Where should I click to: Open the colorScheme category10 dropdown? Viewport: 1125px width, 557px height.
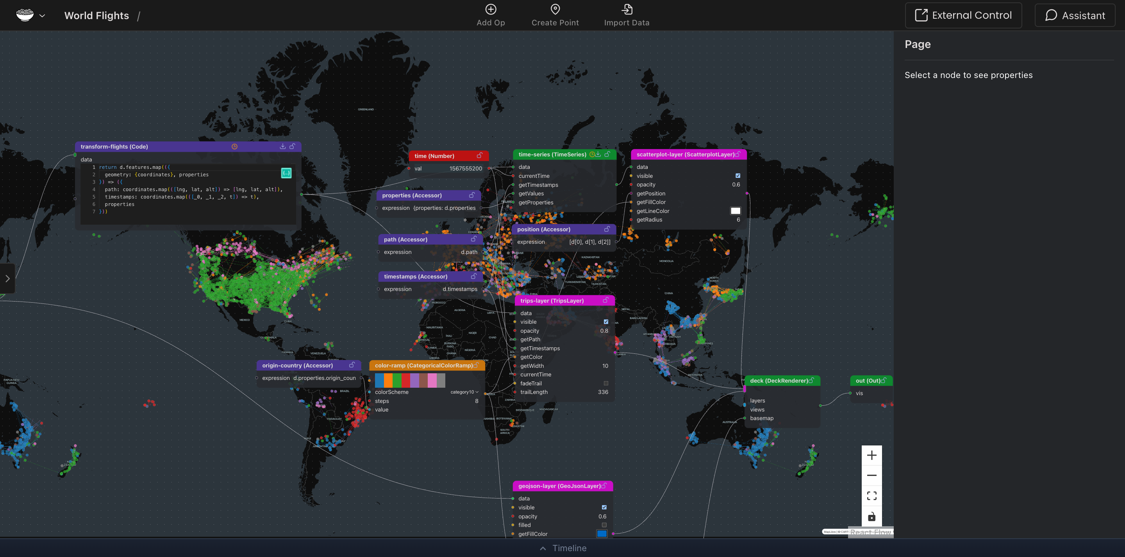click(464, 392)
